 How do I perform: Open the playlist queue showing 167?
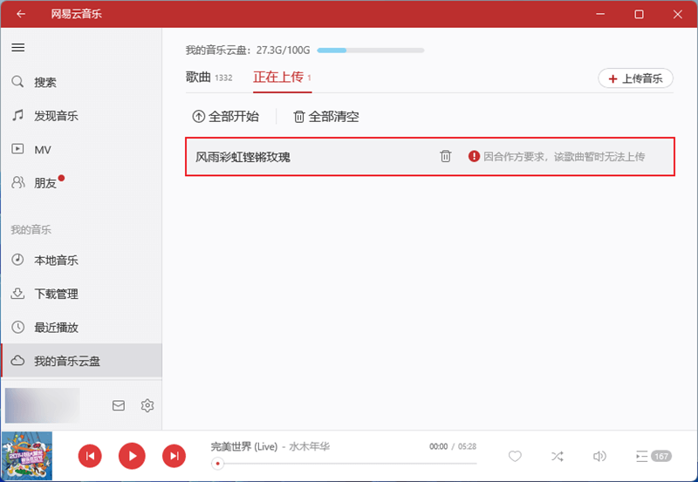pos(654,456)
